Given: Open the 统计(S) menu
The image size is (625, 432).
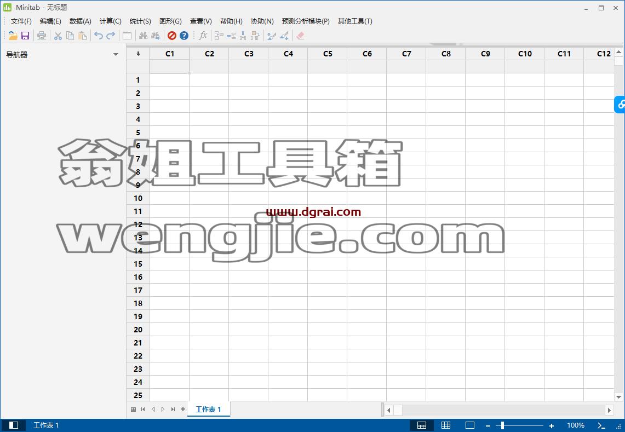Looking at the screenshot, I should 140,21.
